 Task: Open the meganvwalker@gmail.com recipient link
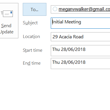point(84,9)
